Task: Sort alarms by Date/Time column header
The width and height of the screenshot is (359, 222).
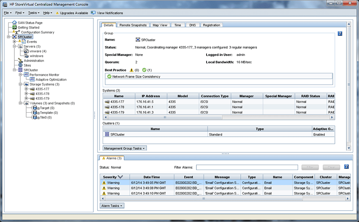Action: pyautogui.click(x=152, y=177)
